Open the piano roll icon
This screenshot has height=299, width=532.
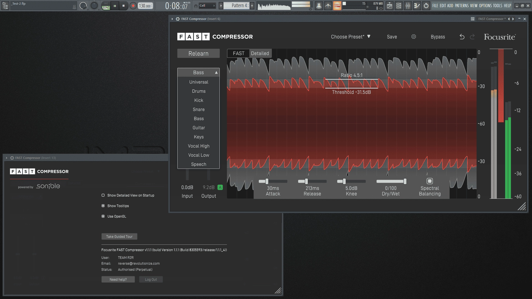417,6
